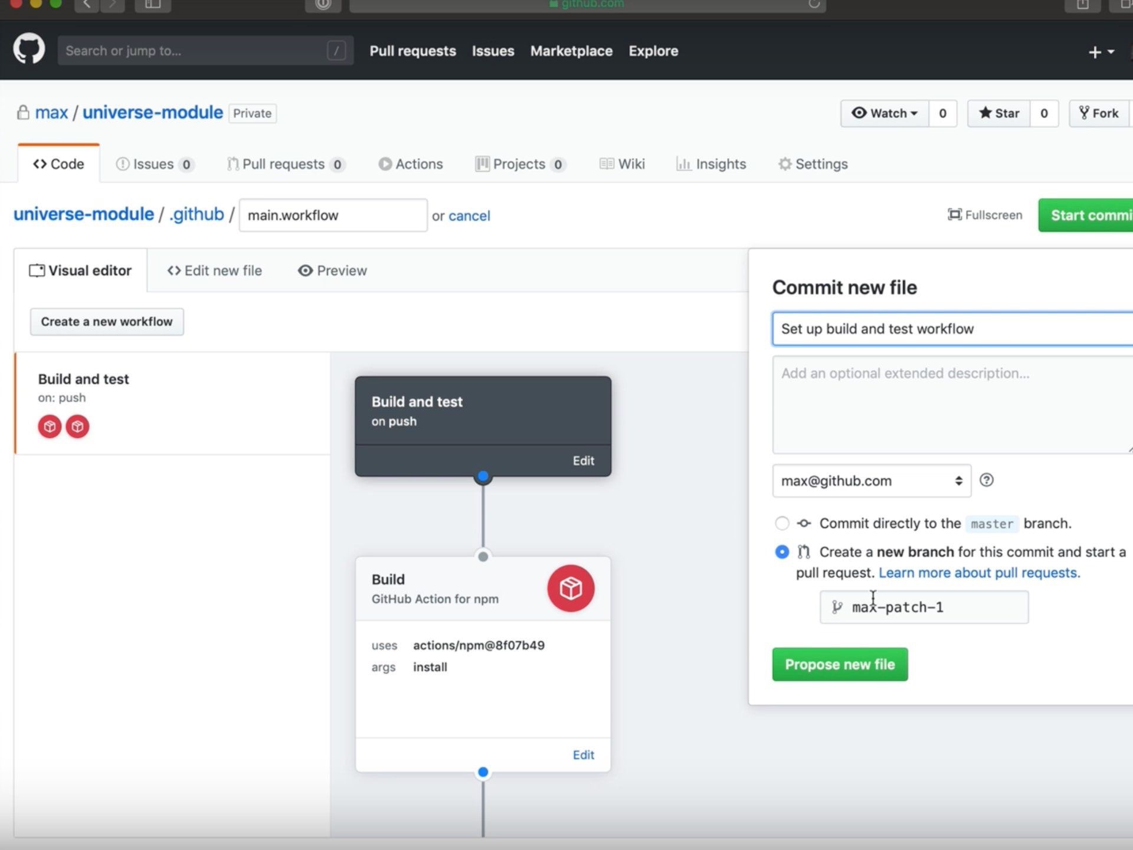Click the first red workflow icon on Build and test card
Screen dimensions: 1133x850
click(50, 426)
